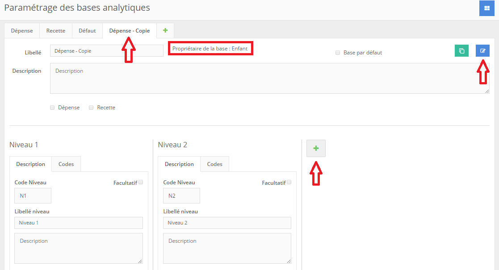Add a new base with green plus tab
This screenshot has width=499, height=270.
pos(165,30)
